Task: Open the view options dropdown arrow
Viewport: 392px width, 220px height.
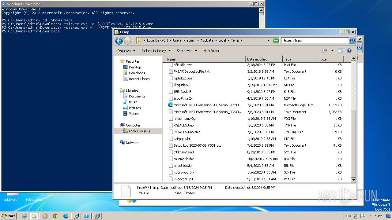Action: click(332, 51)
